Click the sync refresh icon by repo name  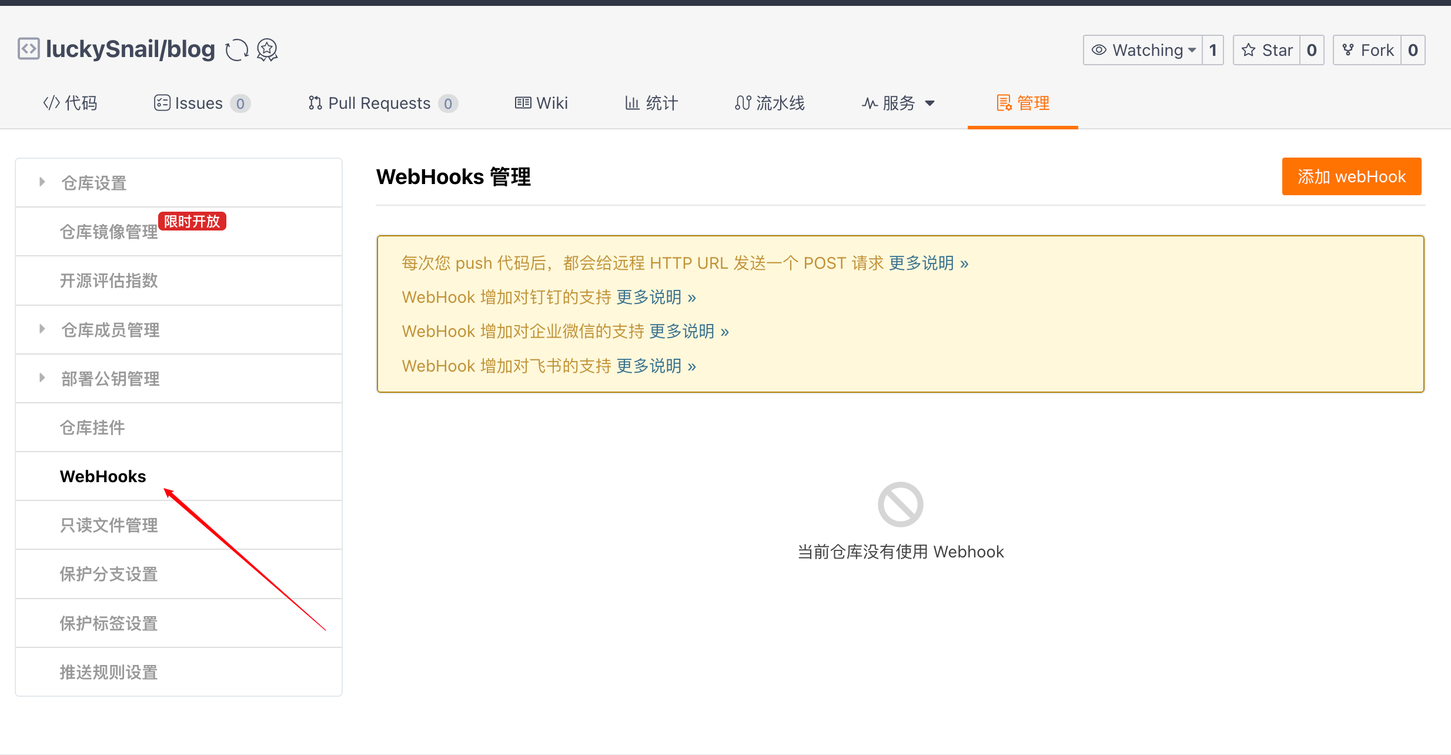(x=237, y=50)
